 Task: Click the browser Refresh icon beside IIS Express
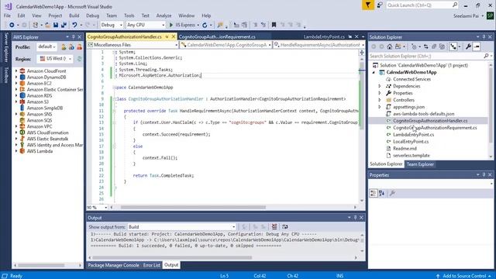205,25
